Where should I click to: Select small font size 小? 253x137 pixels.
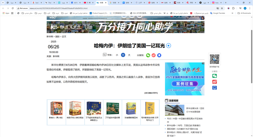point(117,55)
